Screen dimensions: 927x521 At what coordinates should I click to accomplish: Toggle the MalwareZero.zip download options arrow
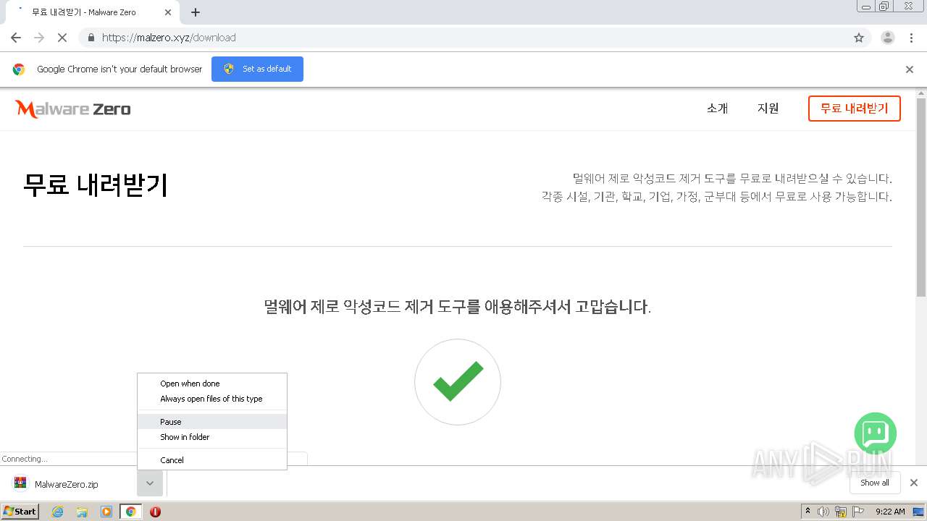coord(149,483)
